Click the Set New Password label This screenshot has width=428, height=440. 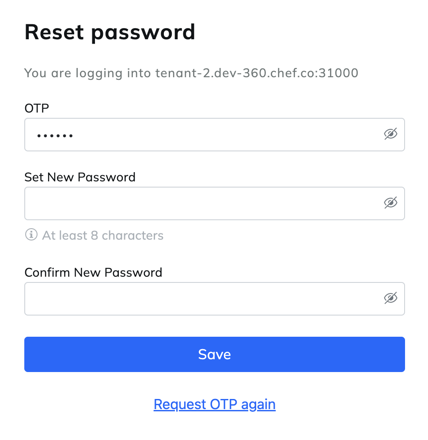tap(80, 177)
